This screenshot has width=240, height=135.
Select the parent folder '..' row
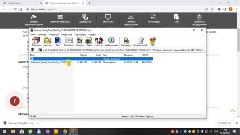point(91,59)
